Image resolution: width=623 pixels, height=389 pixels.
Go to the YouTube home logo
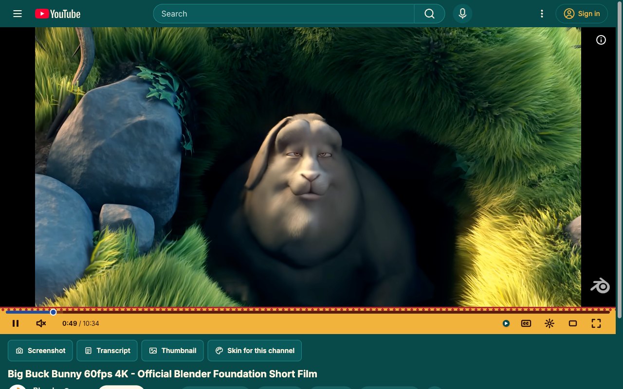point(57,14)
